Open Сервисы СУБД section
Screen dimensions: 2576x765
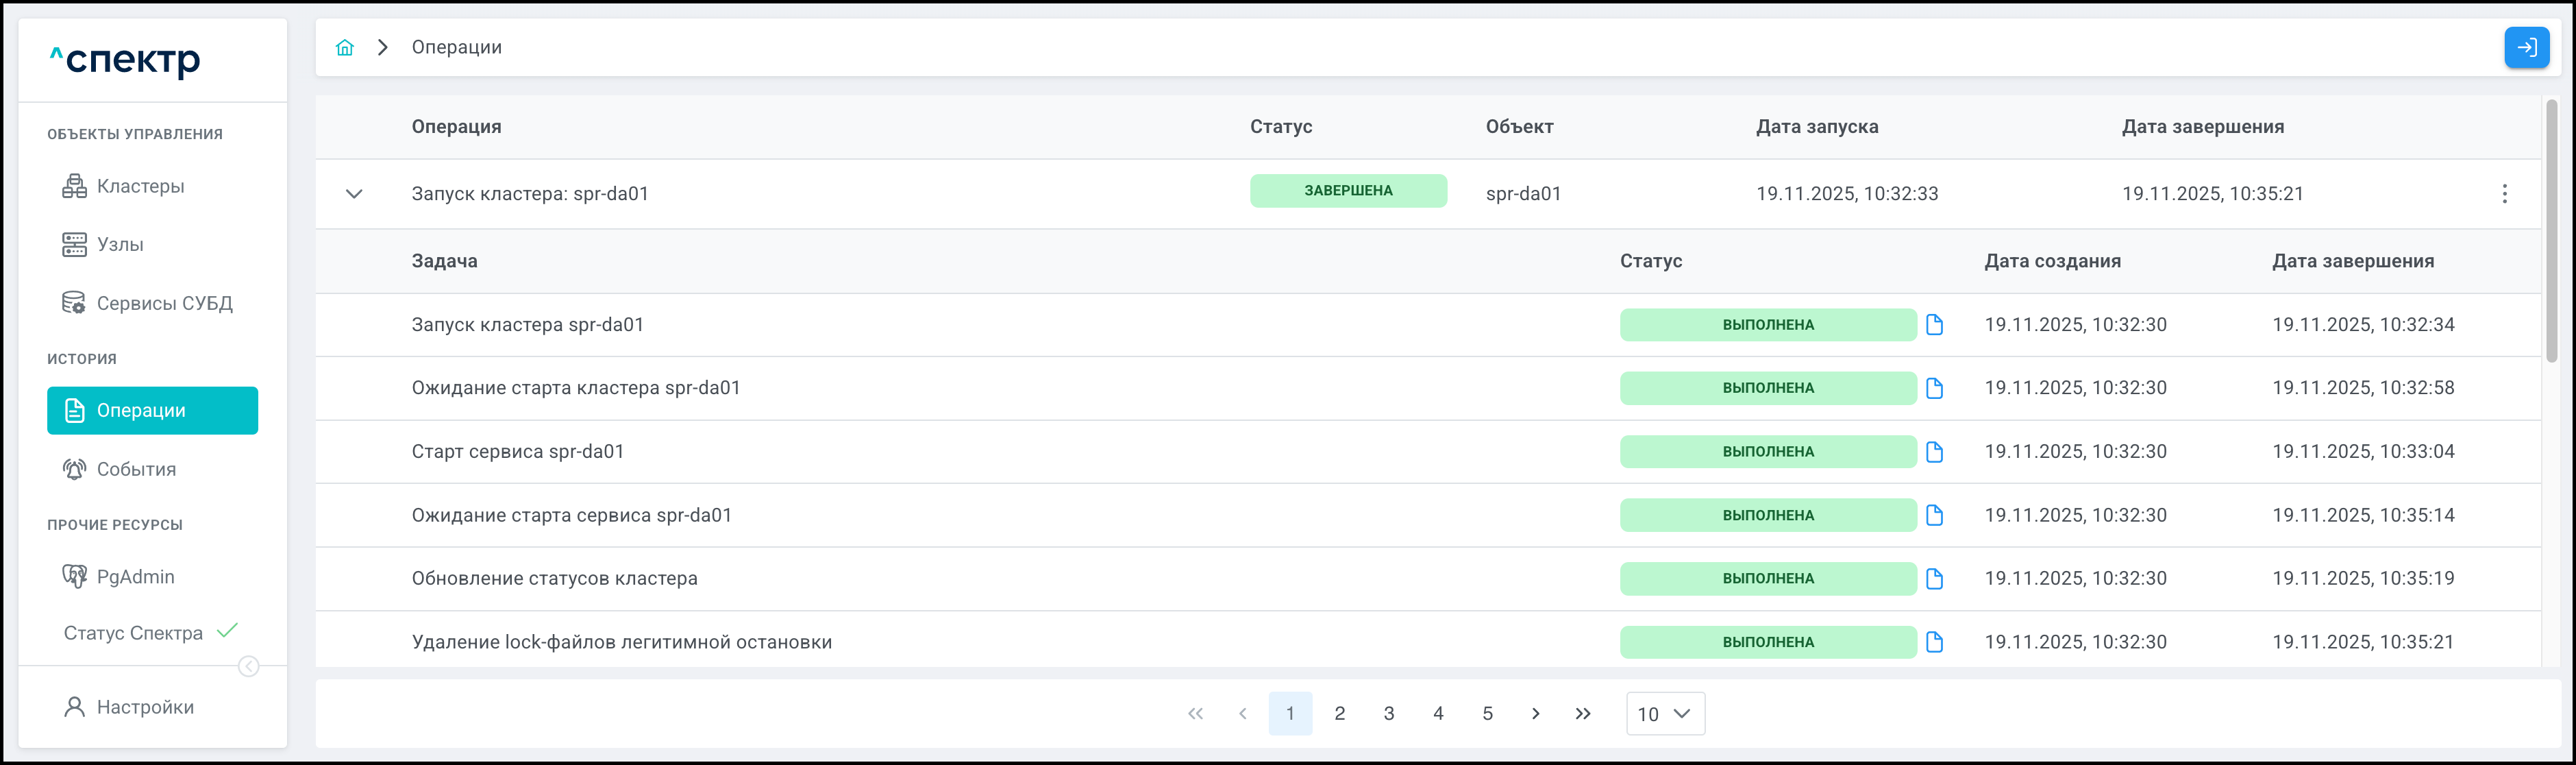click(164, 303)
